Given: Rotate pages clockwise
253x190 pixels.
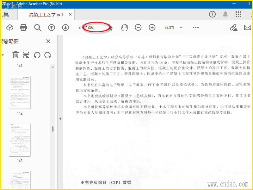Looking at the screenshot, I should point(48,55).
